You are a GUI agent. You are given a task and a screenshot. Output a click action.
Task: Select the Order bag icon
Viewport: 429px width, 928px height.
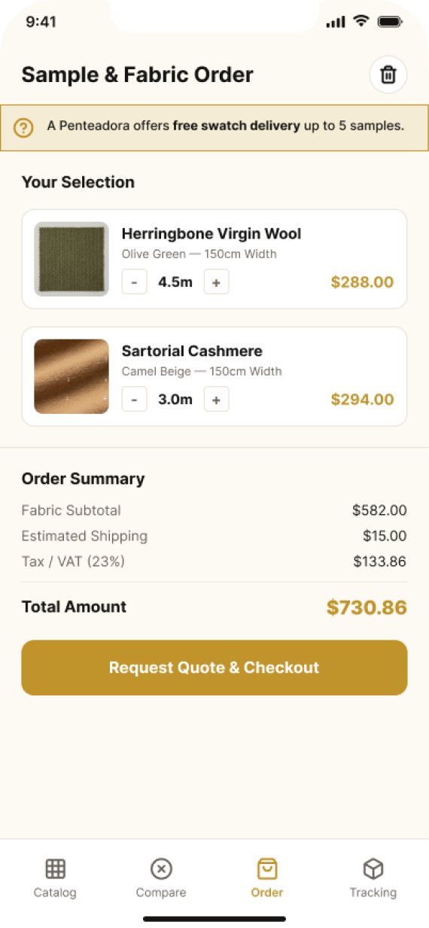coord(267,869)
